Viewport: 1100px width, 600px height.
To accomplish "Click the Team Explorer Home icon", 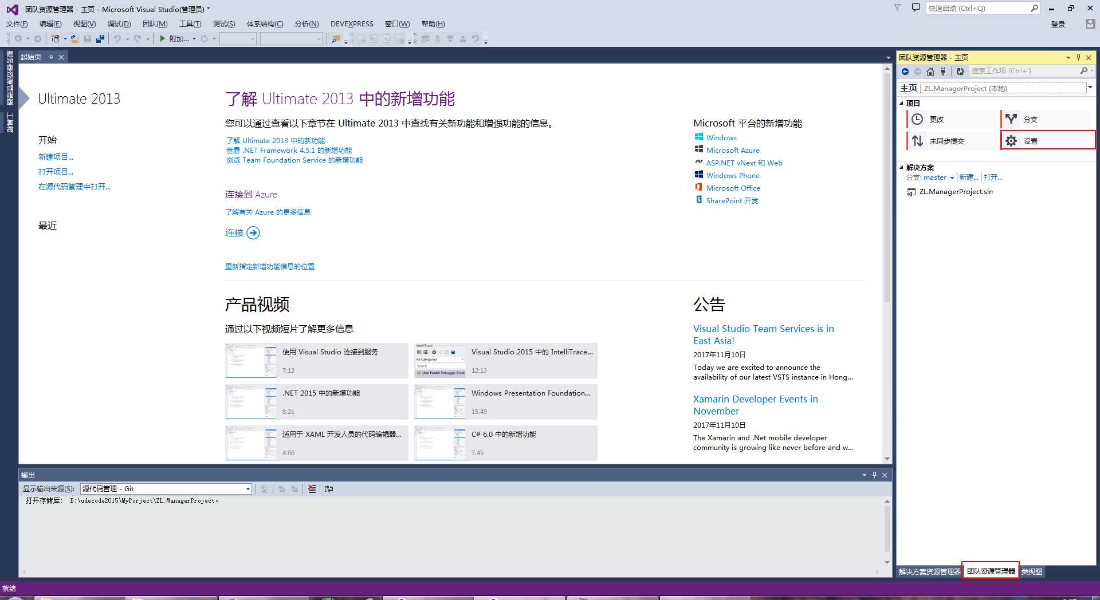I will click(930, 72).
